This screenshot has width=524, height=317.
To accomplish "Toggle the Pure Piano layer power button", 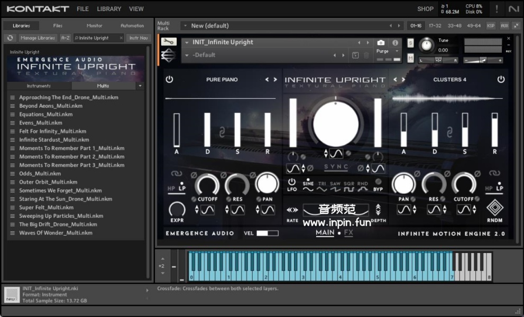I will [x=169, y=80].
